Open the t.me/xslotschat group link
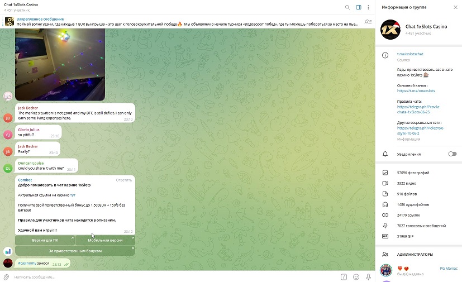 click(410, 54)
